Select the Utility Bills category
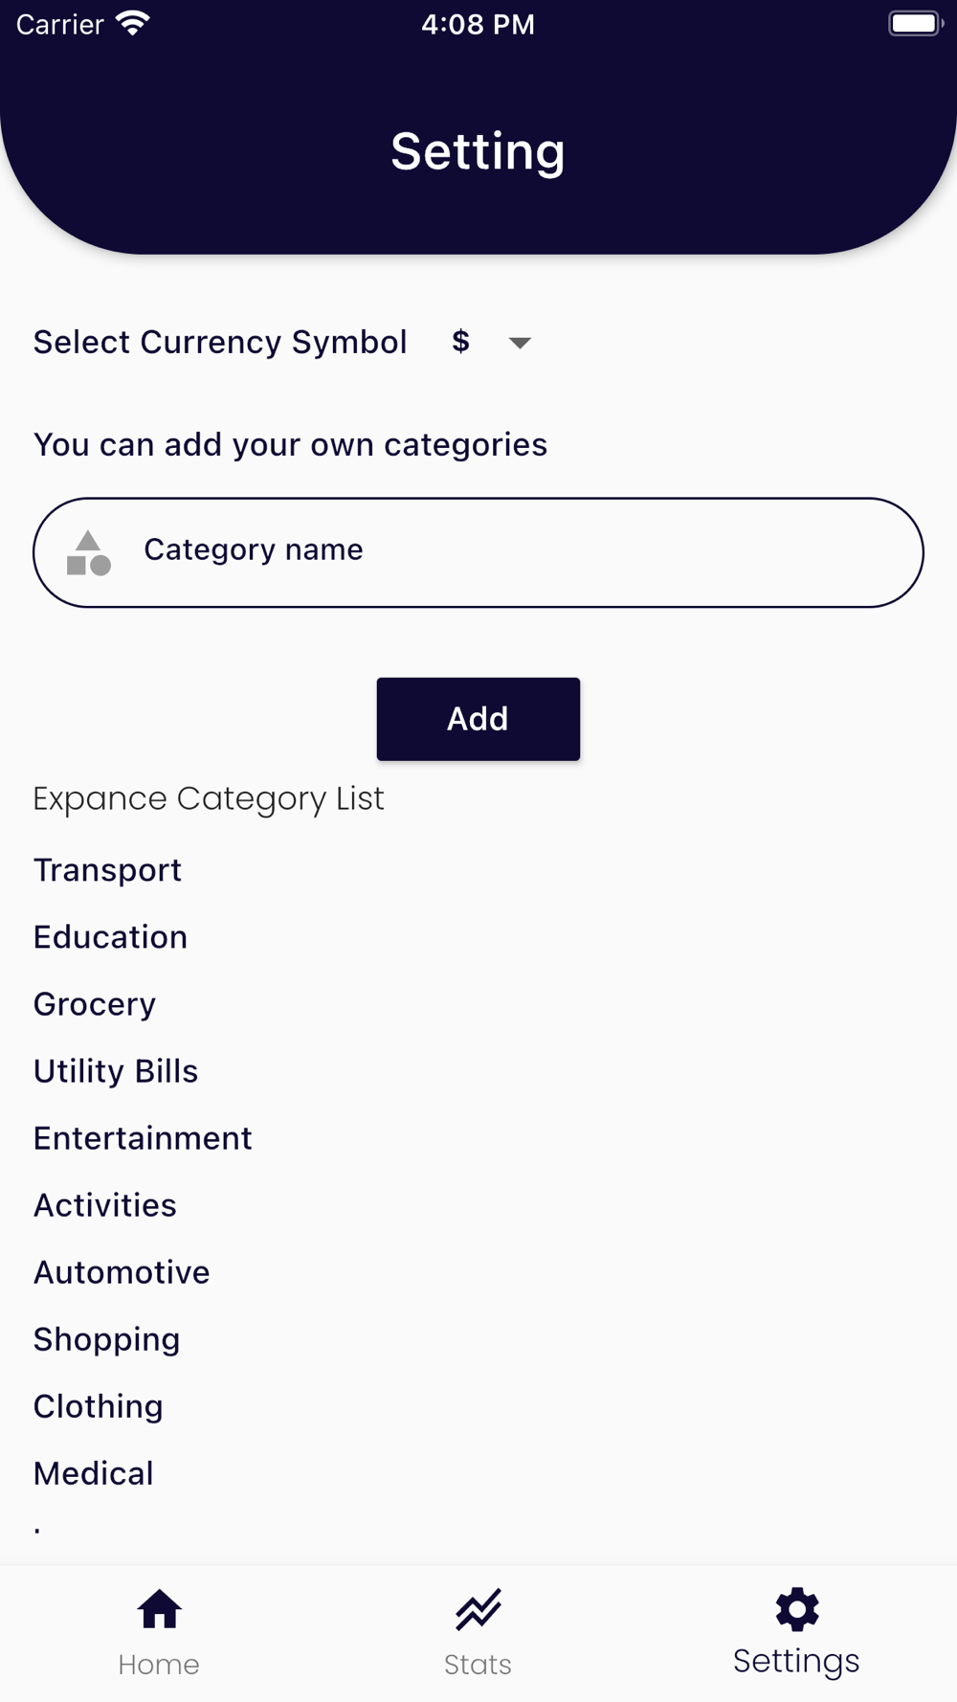957x1702 pixels. click(x=116, y=1071)
